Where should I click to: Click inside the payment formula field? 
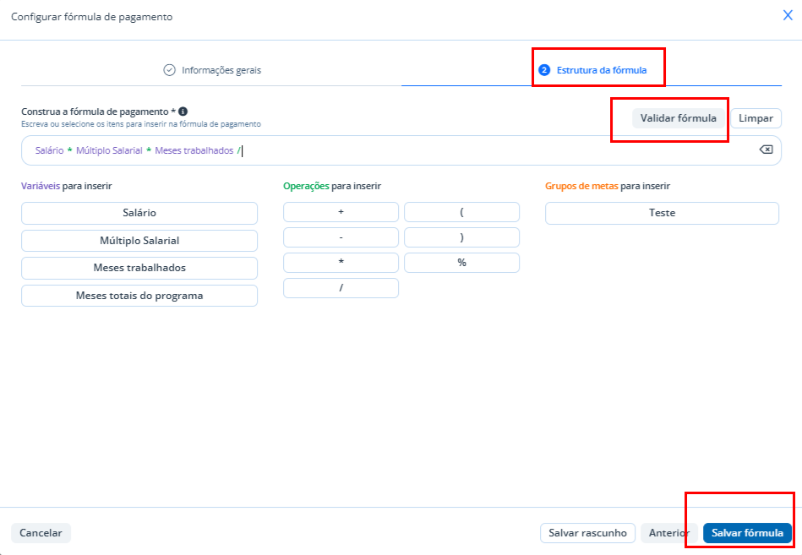pyautogui.click(x=401, y=150)
